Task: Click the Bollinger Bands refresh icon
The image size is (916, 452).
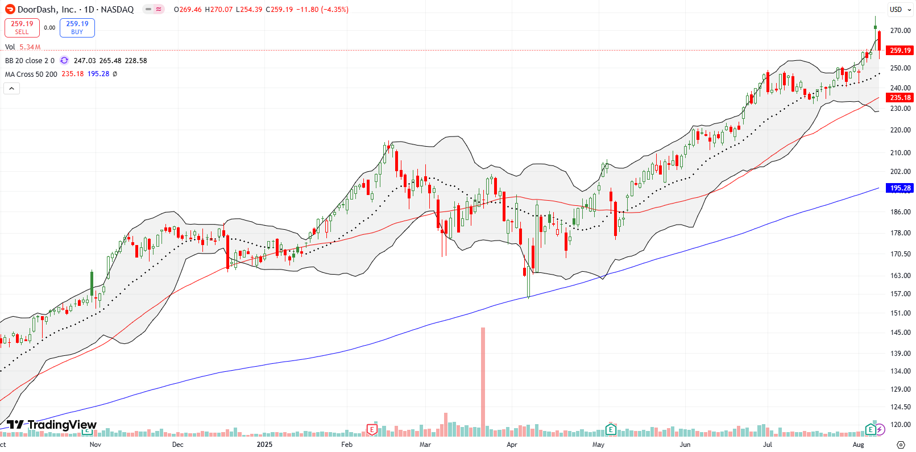Action: [x=64, y=60]
